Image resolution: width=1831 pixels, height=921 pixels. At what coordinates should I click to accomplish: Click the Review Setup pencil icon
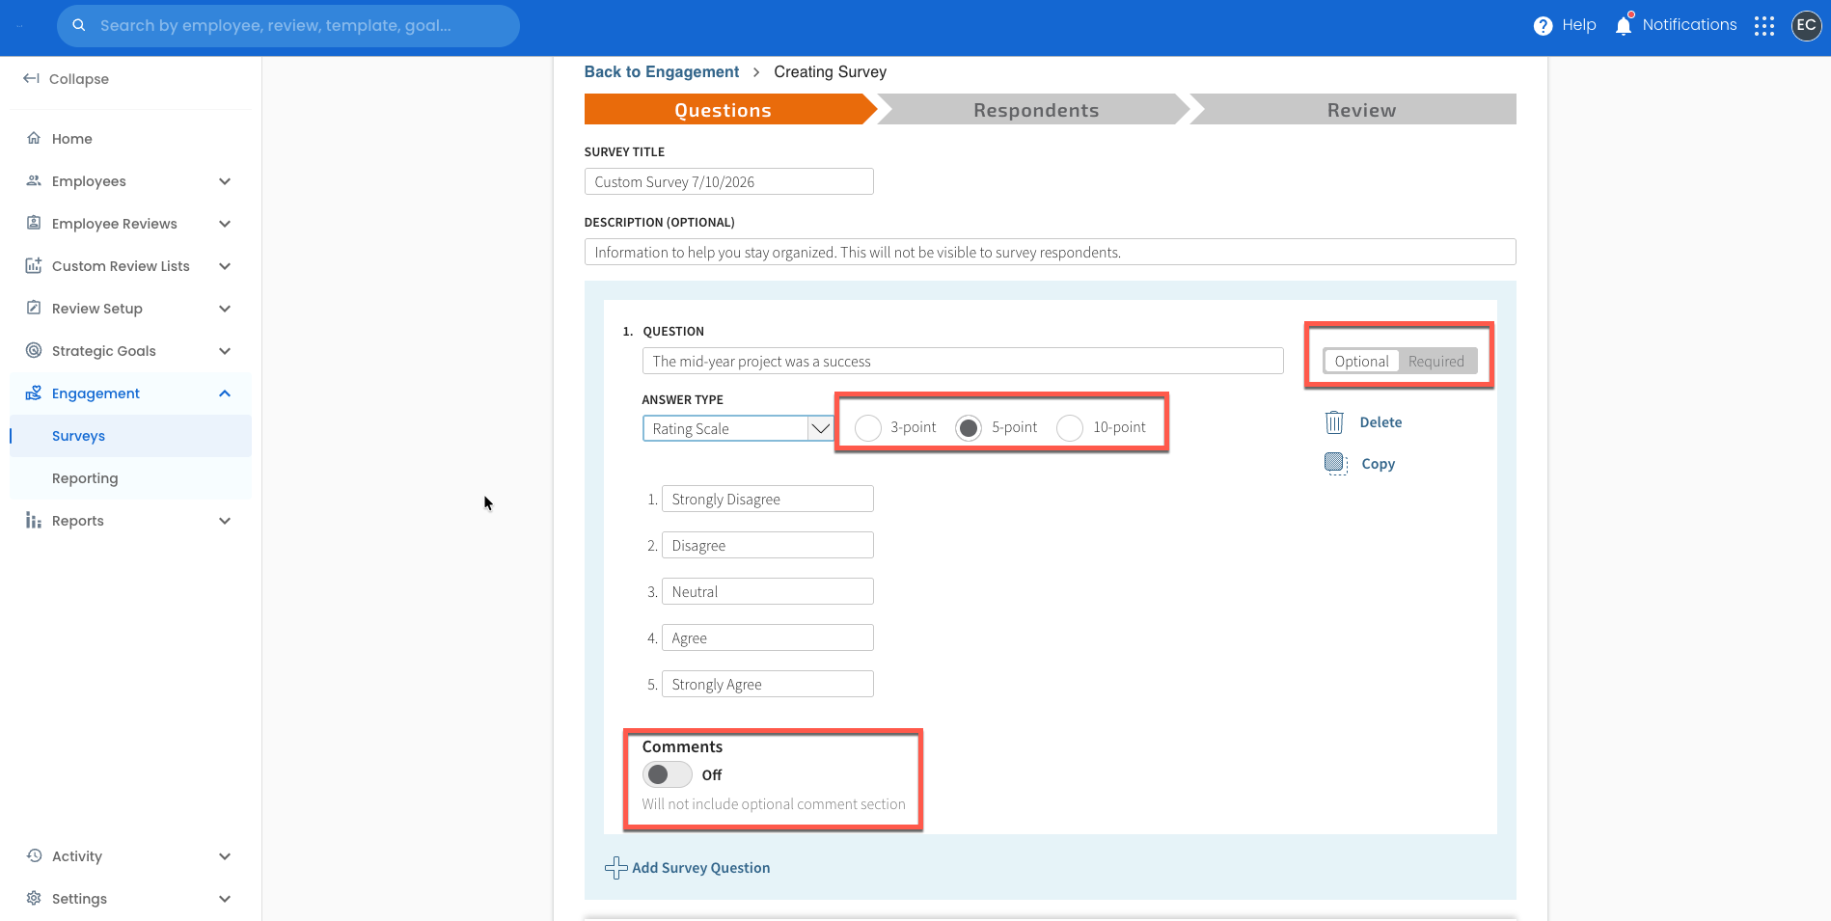[34, 308]
